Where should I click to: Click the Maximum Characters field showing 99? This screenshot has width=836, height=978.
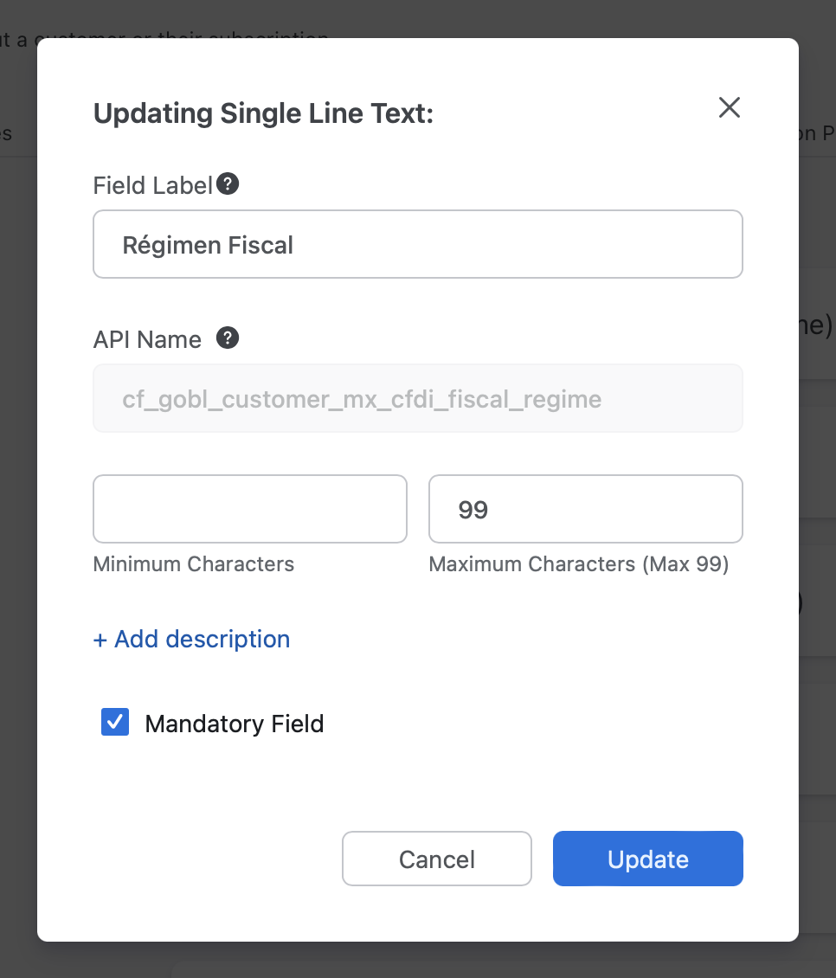(x=585, y=509)
